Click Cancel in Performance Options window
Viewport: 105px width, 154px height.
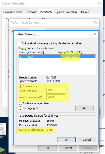[68, 148]
